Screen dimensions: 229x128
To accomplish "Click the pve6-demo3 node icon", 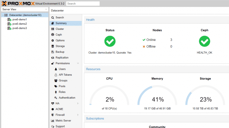I will click(x=9, y=28).
